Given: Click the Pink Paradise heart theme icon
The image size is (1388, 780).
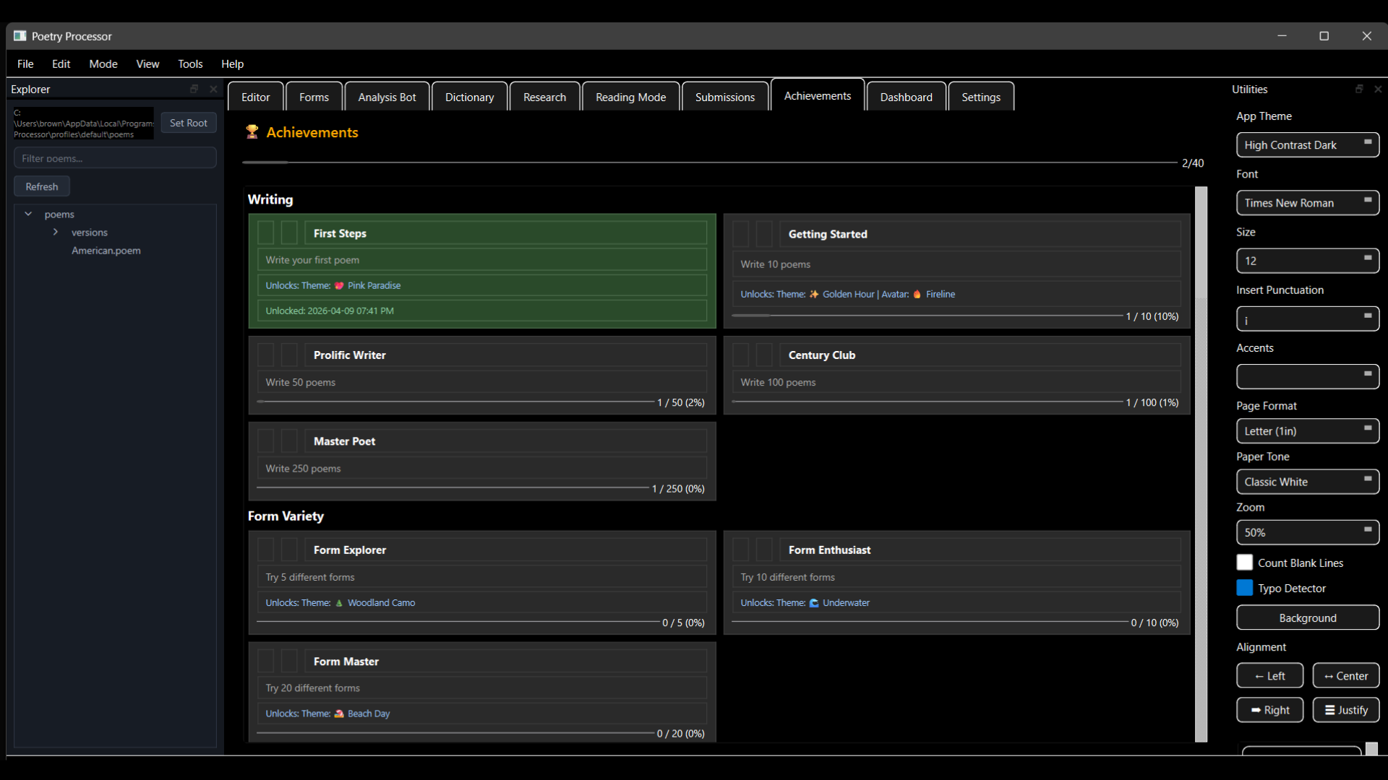Looking at the screenshot, I should coord(339,286).
